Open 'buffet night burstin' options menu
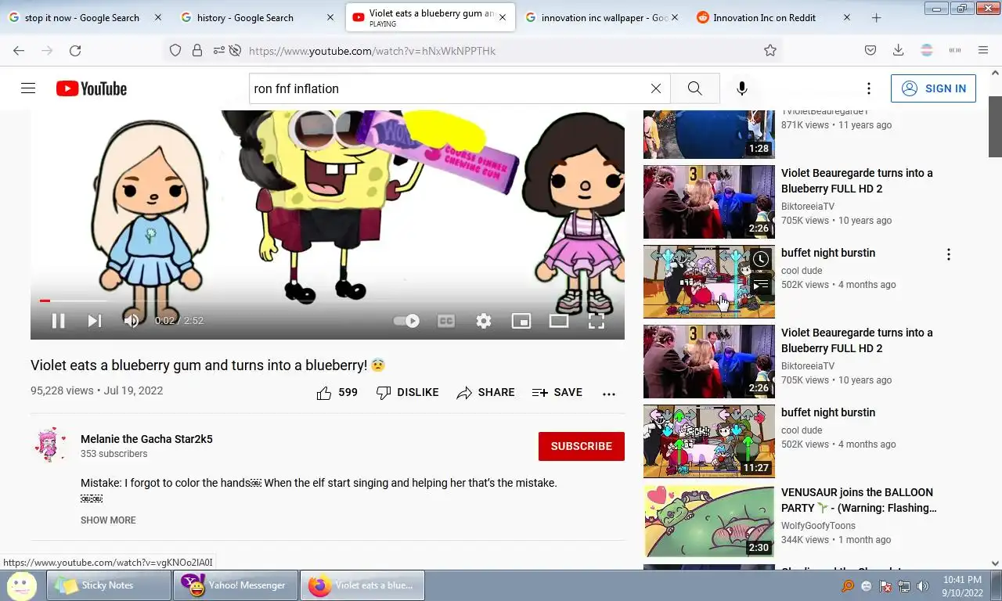This screenshot has height=601, width=1002. point(949,254)
